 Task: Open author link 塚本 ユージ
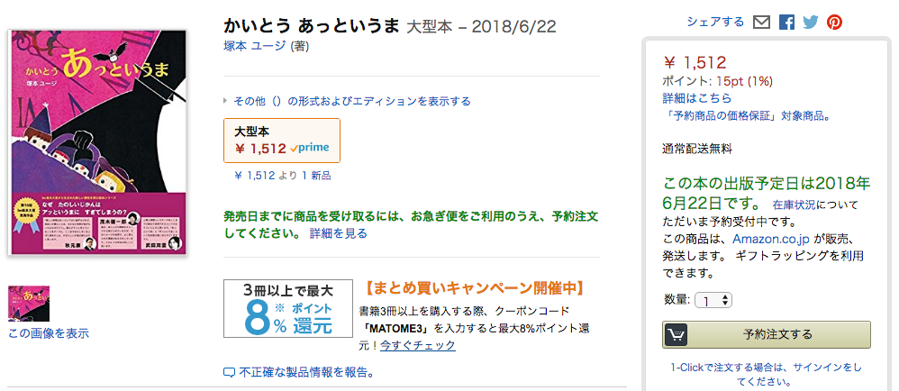tap(254, 47)
